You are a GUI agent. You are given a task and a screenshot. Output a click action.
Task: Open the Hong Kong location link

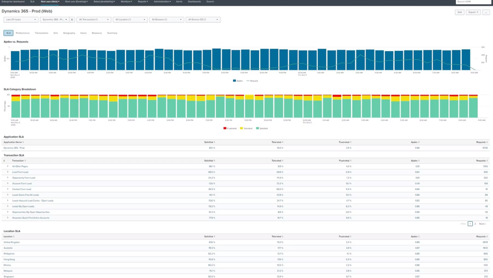tap(9, 259)
